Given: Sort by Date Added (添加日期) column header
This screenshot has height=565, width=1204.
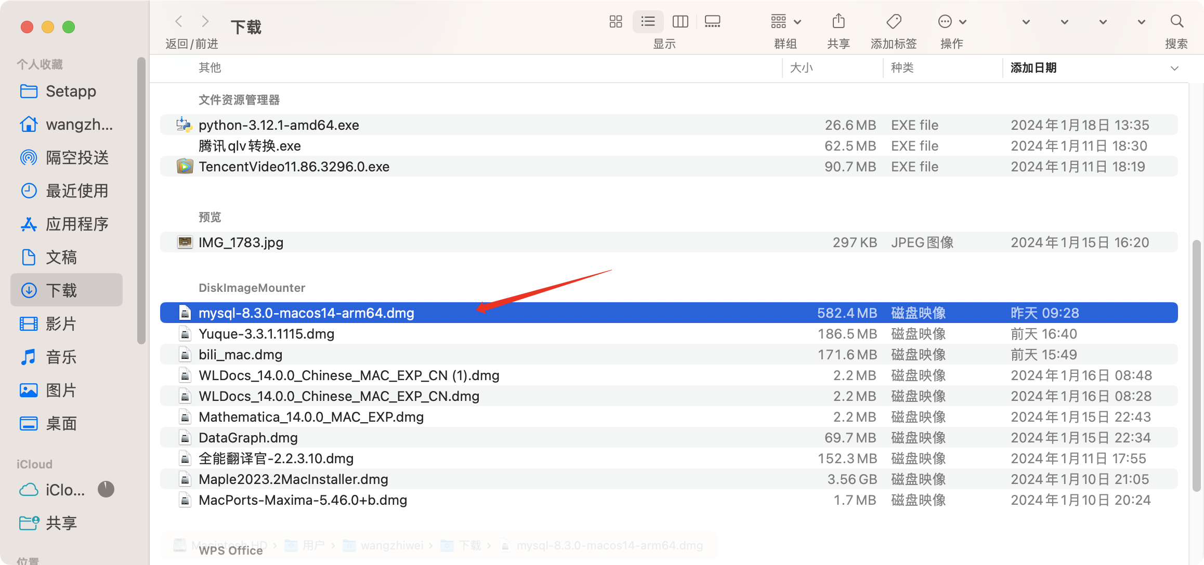Looking at the screenshot, I should 1033,68.
